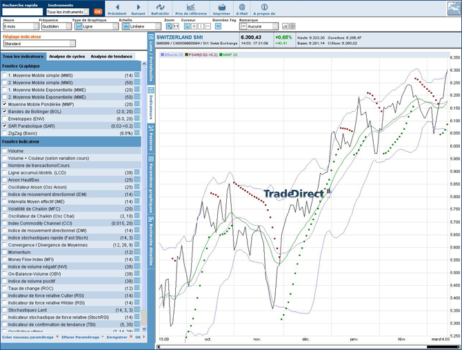Click the orange OK search button
Image resolution: width=462 pixels, height=350 pixels.
click(x=98, y=12)
